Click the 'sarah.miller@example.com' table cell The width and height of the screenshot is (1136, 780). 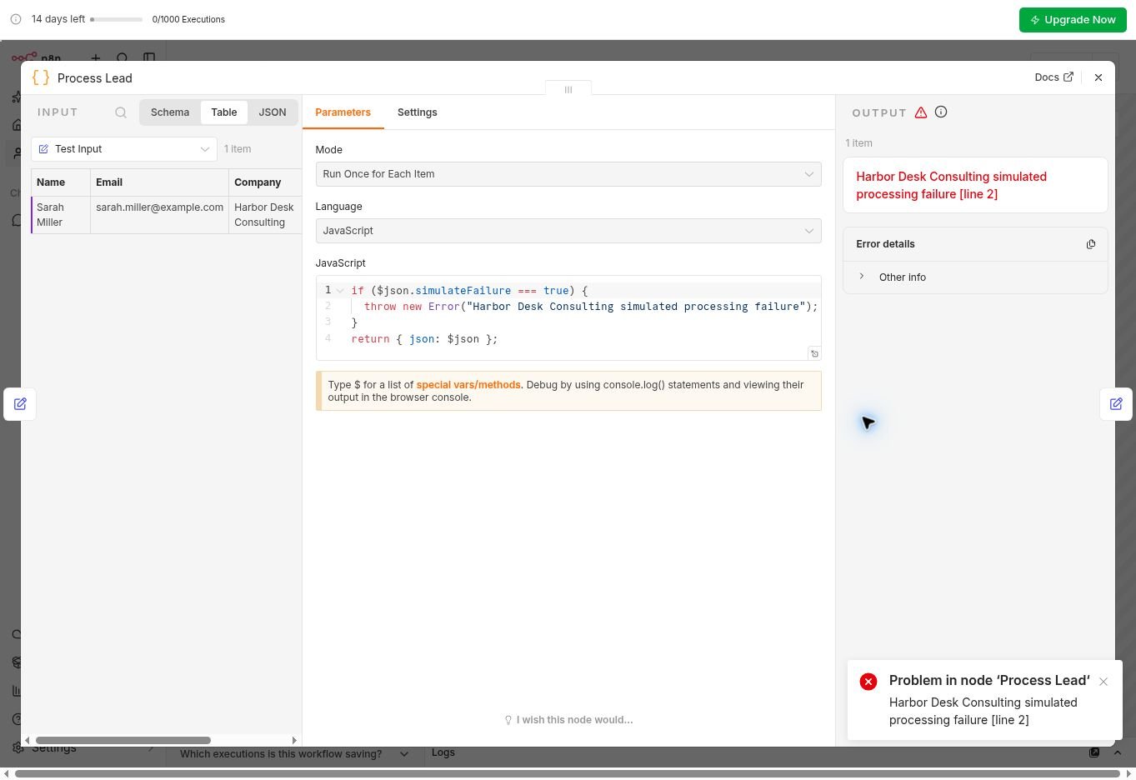(159, 215)
